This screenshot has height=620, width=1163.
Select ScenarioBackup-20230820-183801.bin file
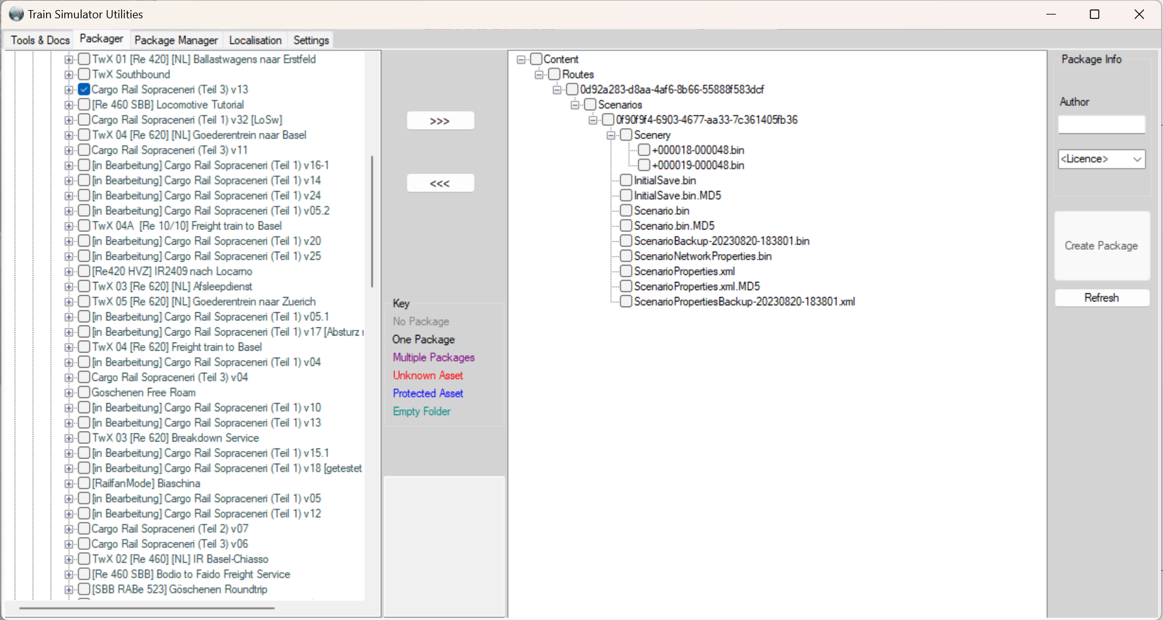[x=722, y=241]
